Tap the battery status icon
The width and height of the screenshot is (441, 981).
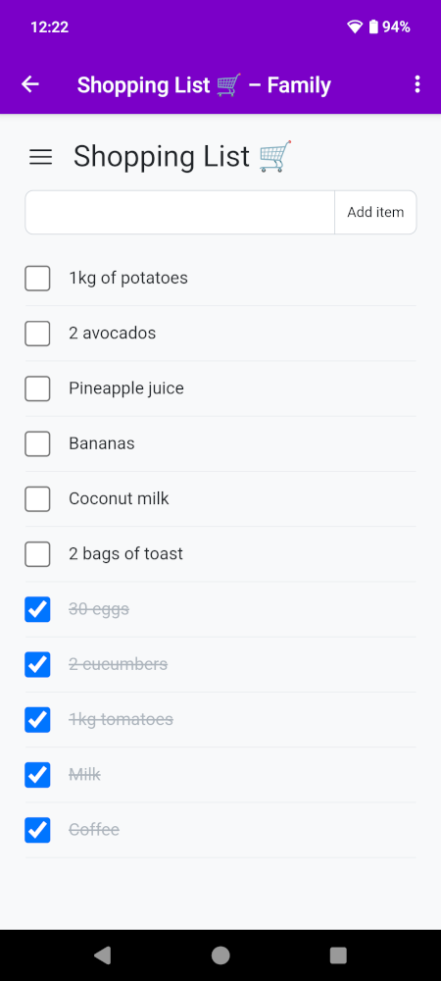tap(373, 26)
